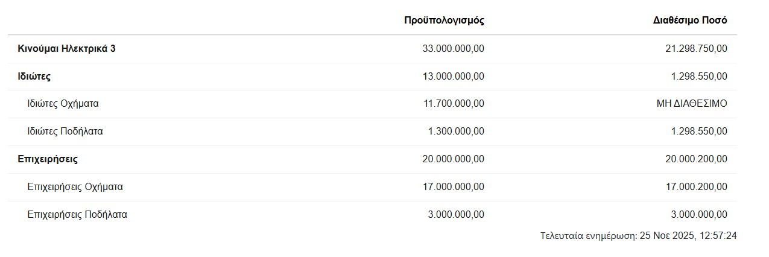
Task: Click the ΜΗ ΔΙΑΘΕΣΙΜΟ status cell
Action: (692, 104)
